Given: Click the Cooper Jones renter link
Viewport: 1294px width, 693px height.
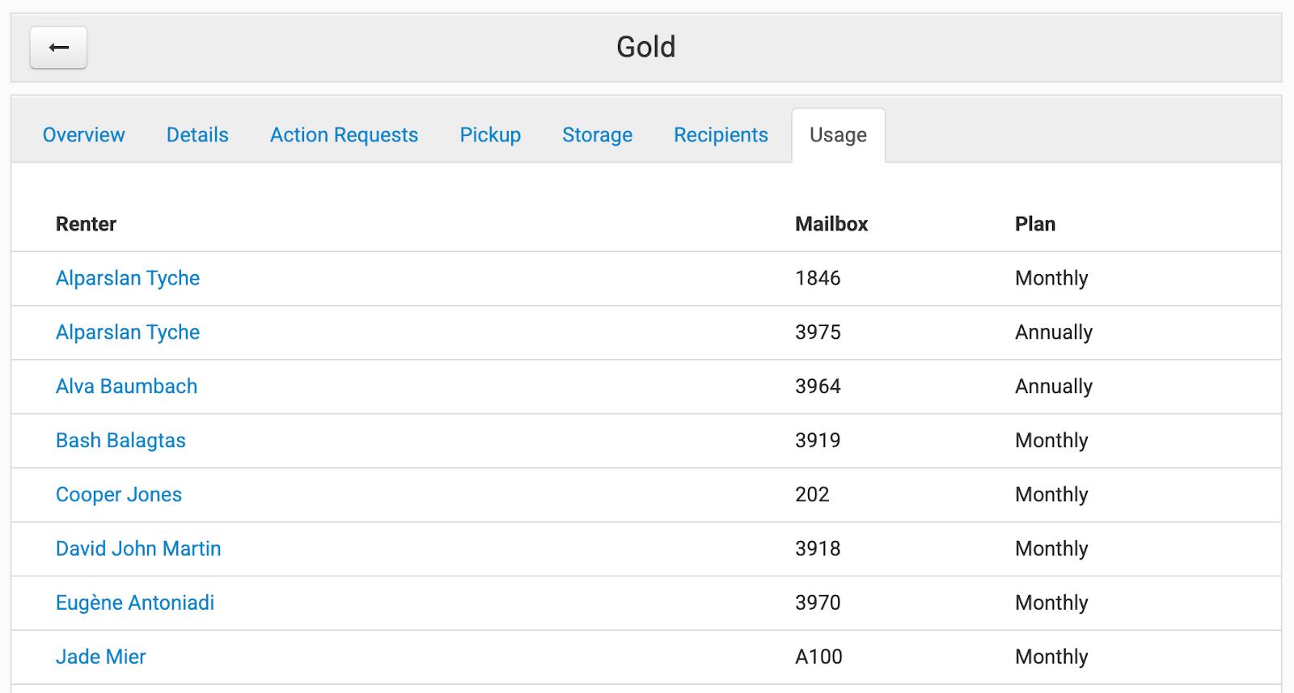Looking at the screenshot, I should point(119,495).
